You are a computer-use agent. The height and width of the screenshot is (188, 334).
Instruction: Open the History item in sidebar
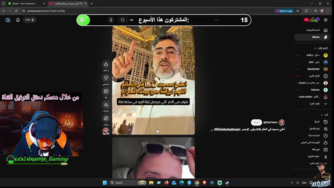click(x=312, y=122)
